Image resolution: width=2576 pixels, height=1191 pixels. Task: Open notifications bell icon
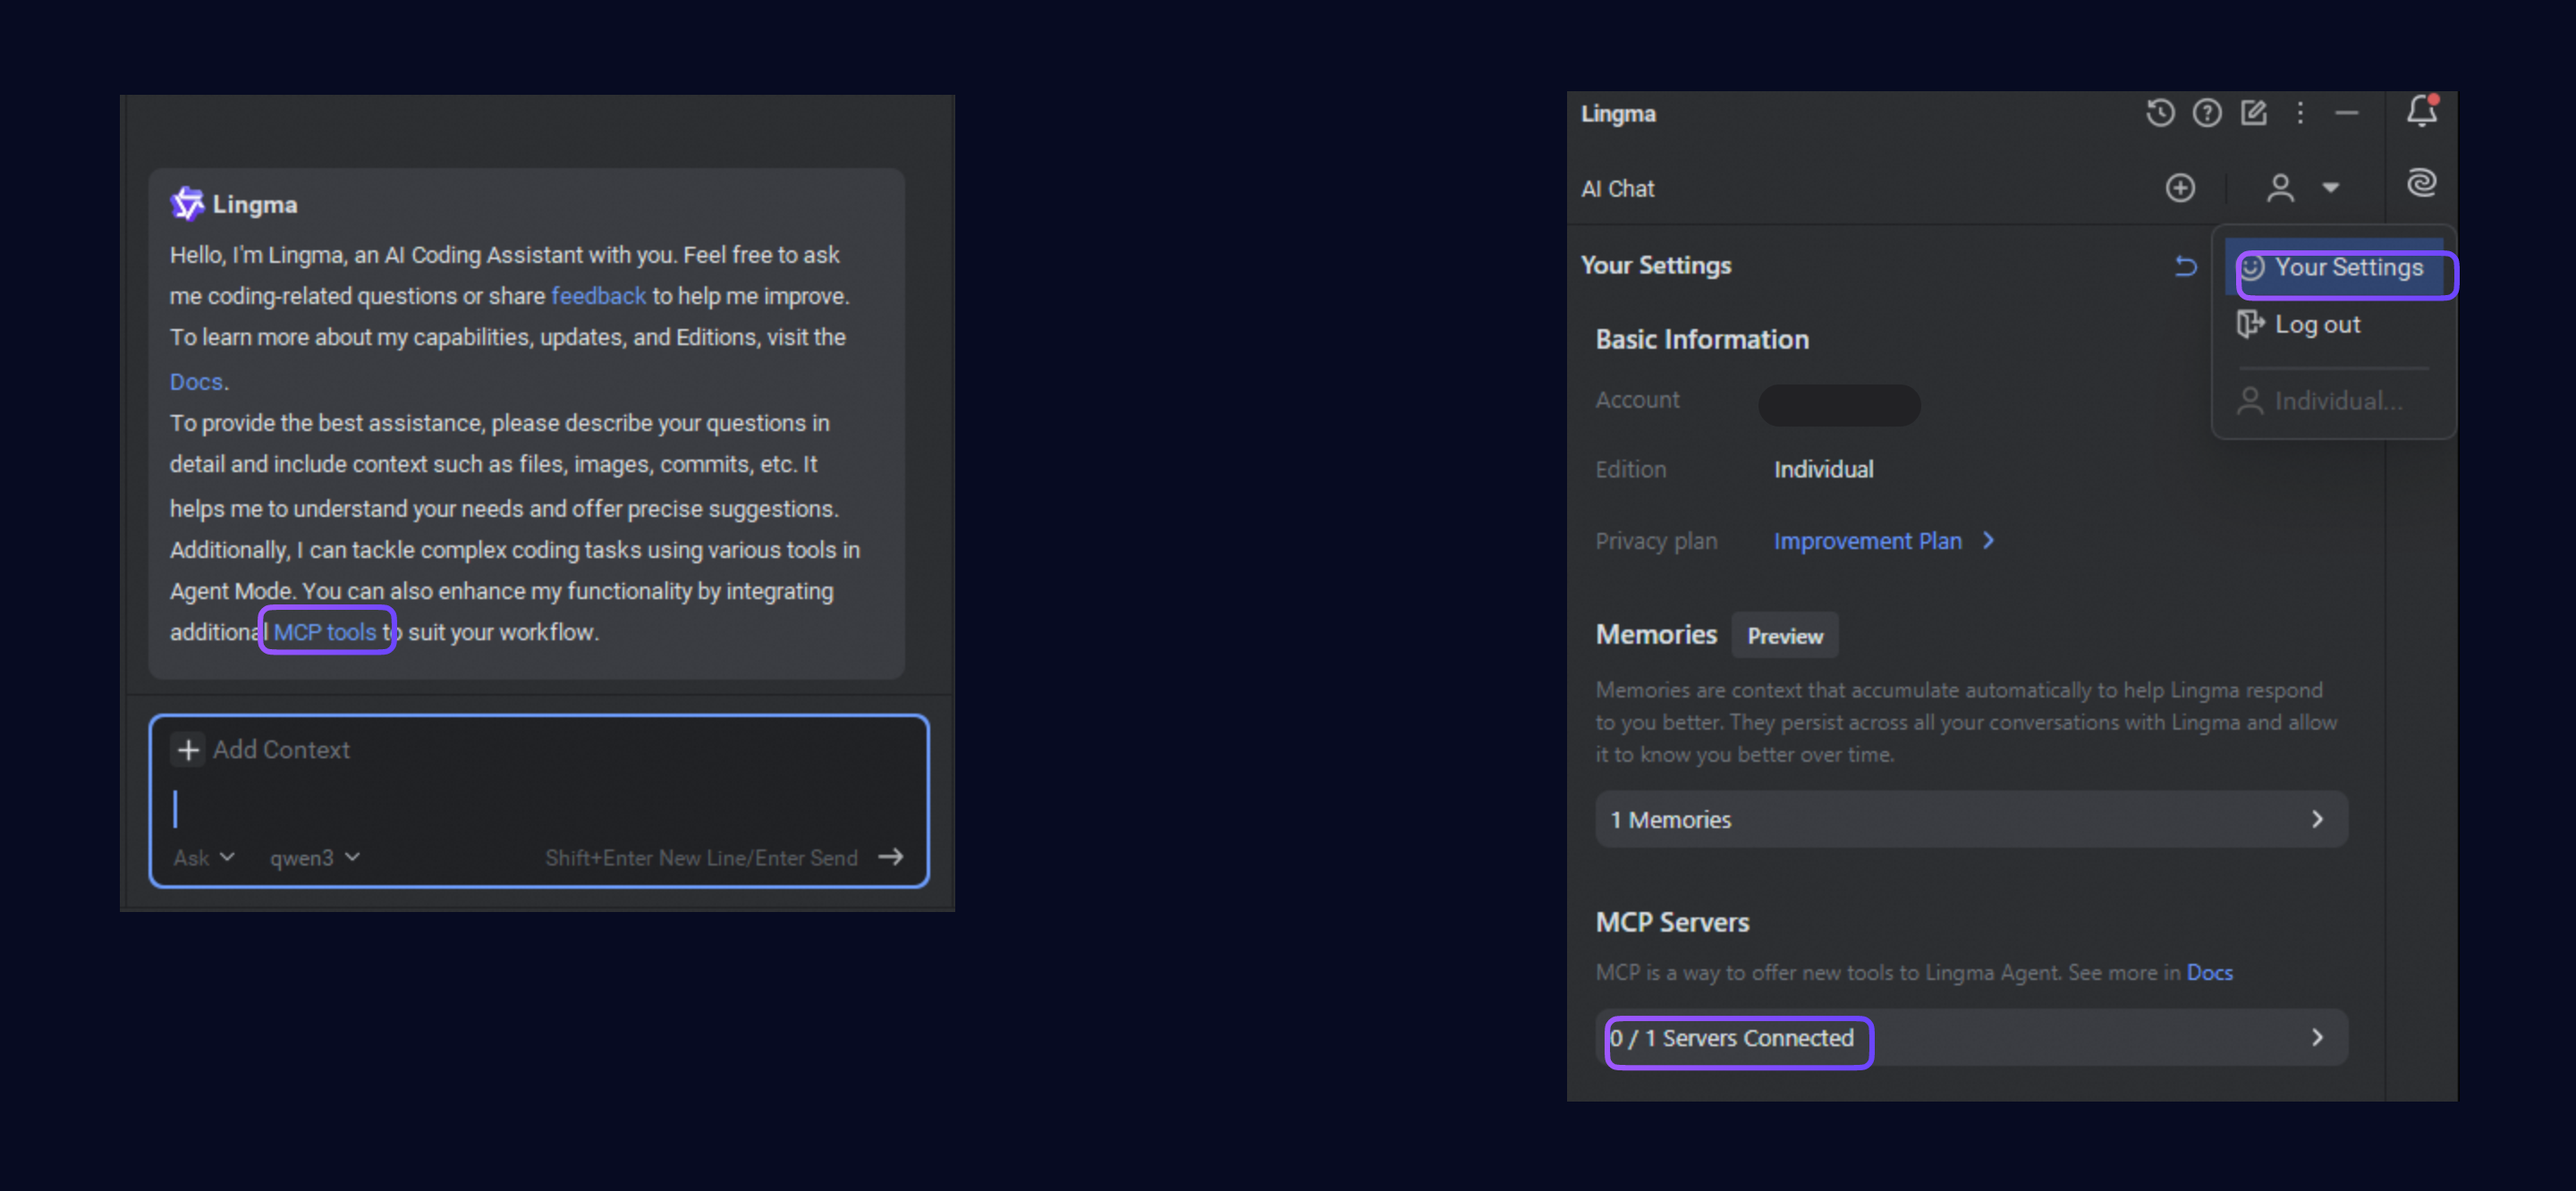pos(2421,111)
